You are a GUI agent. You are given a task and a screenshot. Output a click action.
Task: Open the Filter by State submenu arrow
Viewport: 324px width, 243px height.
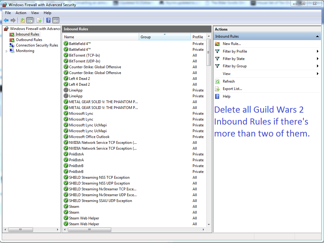318,59
